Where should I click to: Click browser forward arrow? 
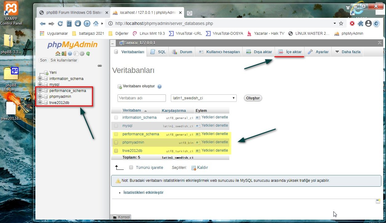tap(51, 23)
